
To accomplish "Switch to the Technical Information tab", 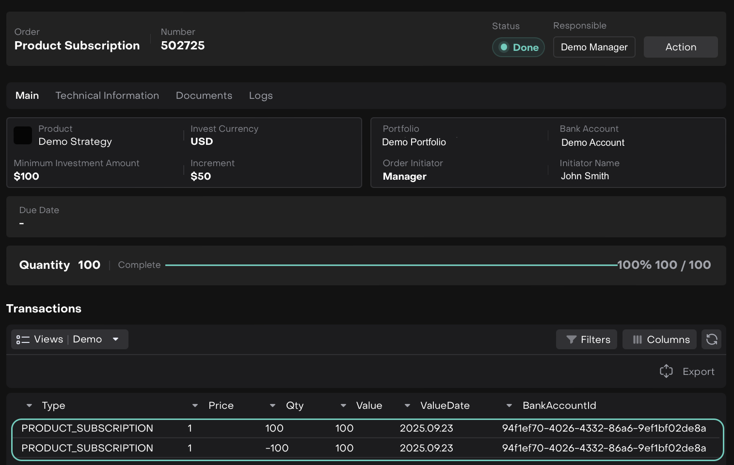I will [107, 96].
